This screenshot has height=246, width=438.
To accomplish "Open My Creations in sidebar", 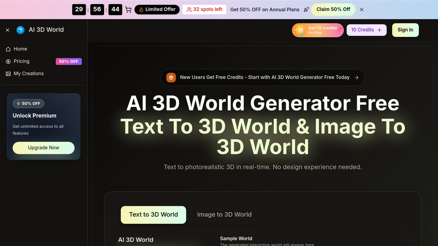I will point(44,73).
